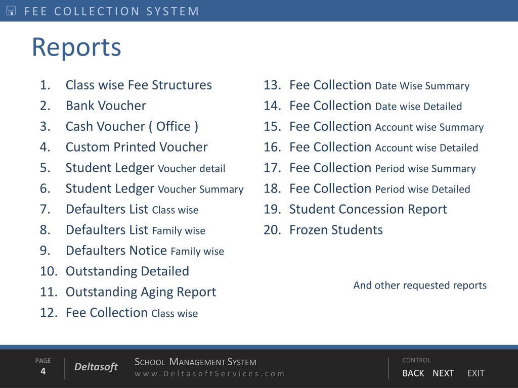Click the Reports slide heading
The width and height of the screenshot is (518, 388).
coord(76,47)
